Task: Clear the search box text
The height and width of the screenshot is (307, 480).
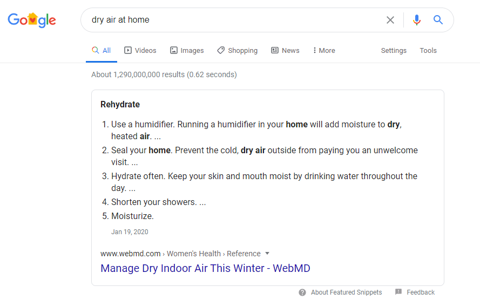Action: click(x=390, y=20)
